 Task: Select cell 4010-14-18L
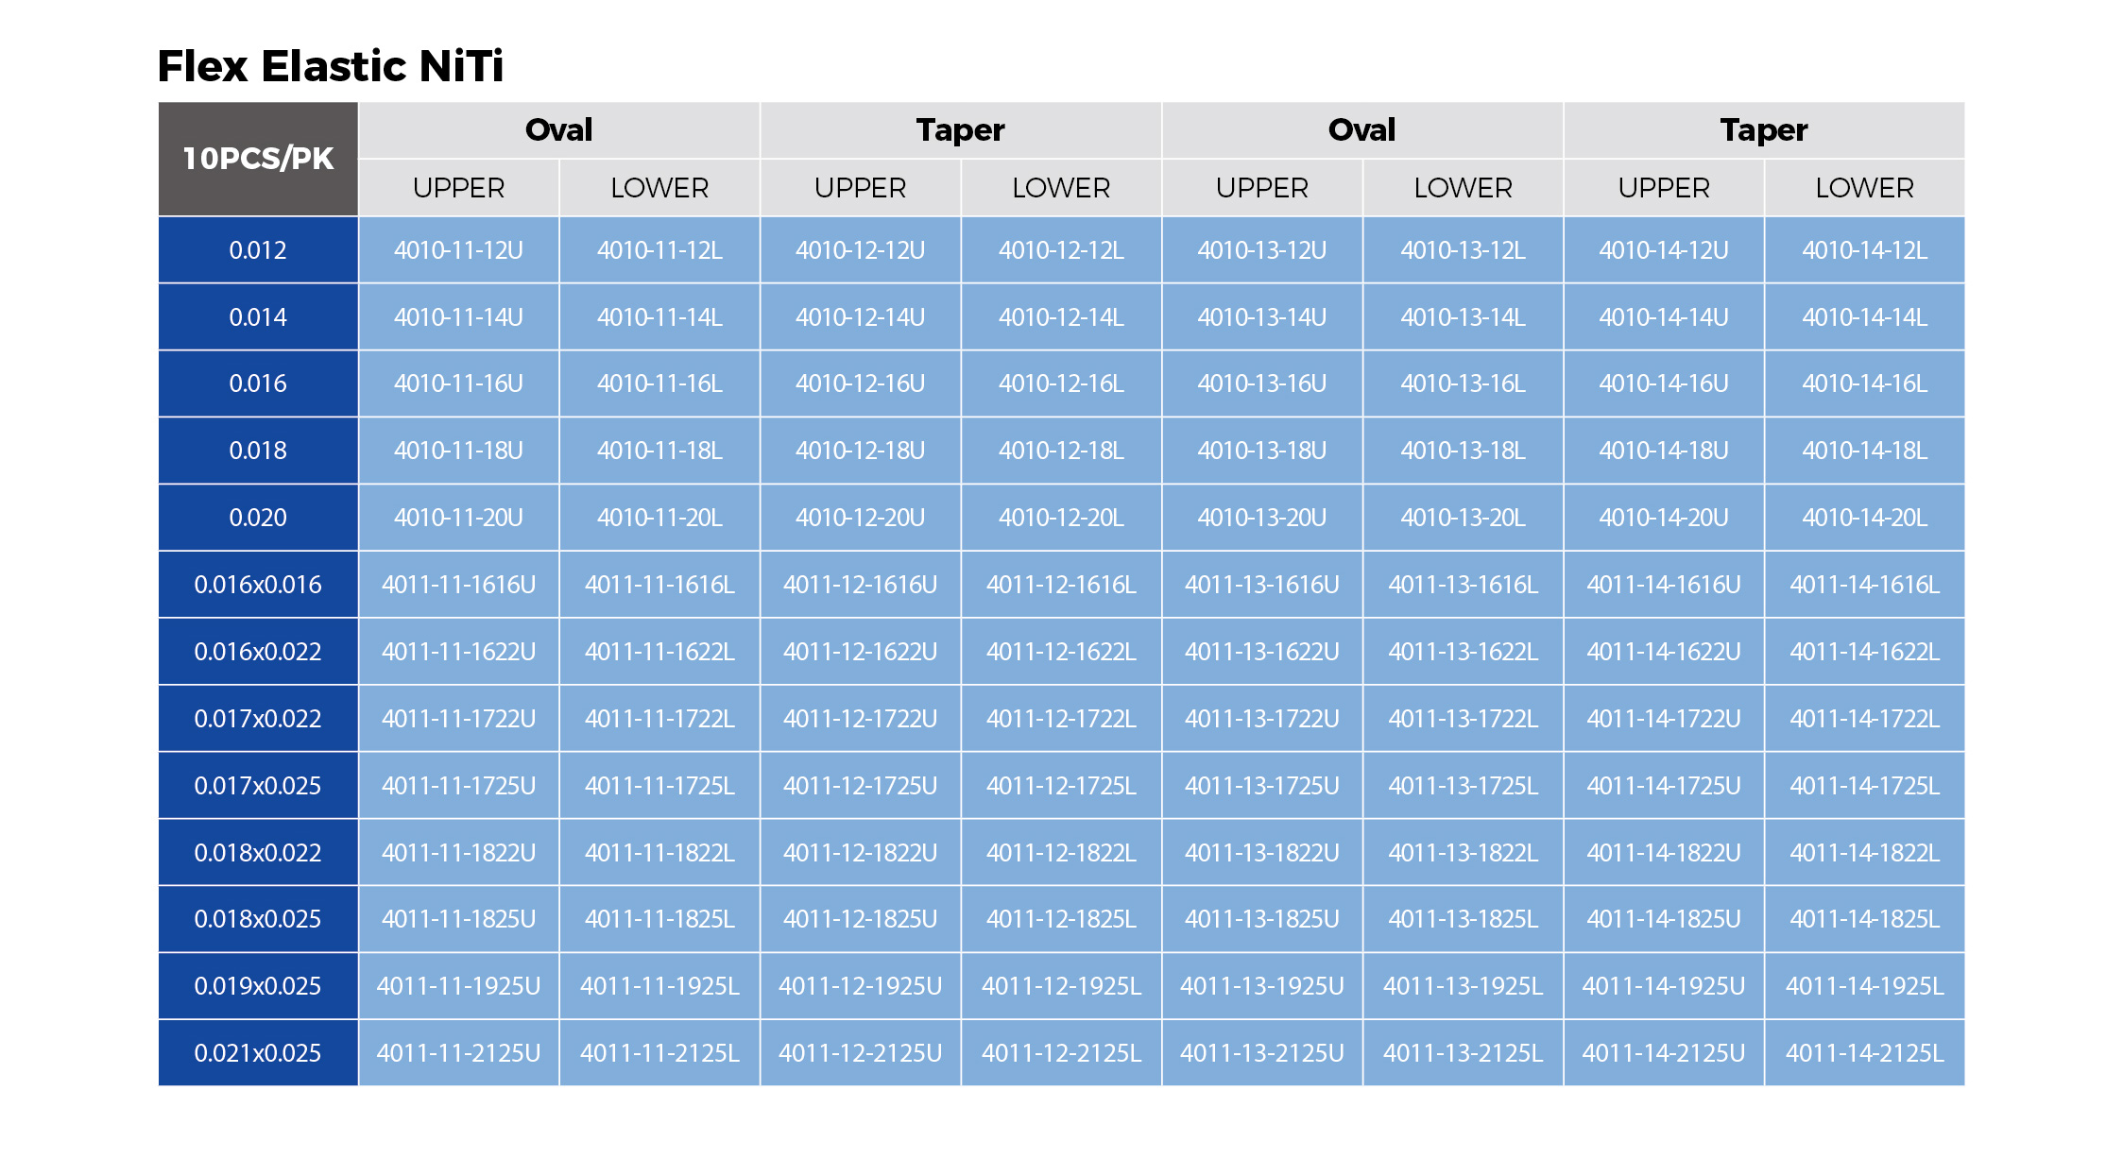point(1864,451)
